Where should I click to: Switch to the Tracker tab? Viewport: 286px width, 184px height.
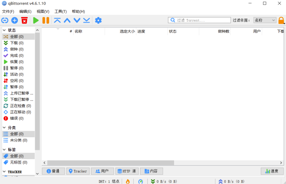77,171
